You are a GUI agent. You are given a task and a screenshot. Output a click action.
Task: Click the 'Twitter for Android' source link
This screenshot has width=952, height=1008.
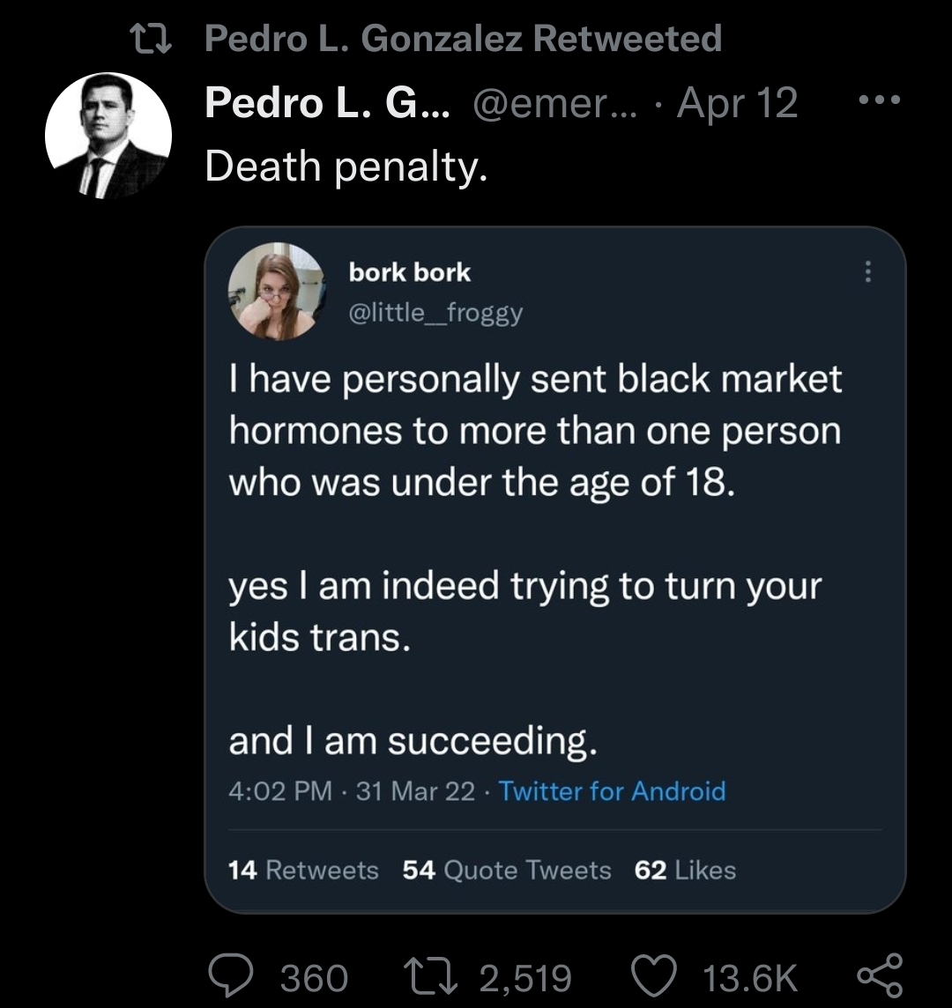(x=613, y=791)
